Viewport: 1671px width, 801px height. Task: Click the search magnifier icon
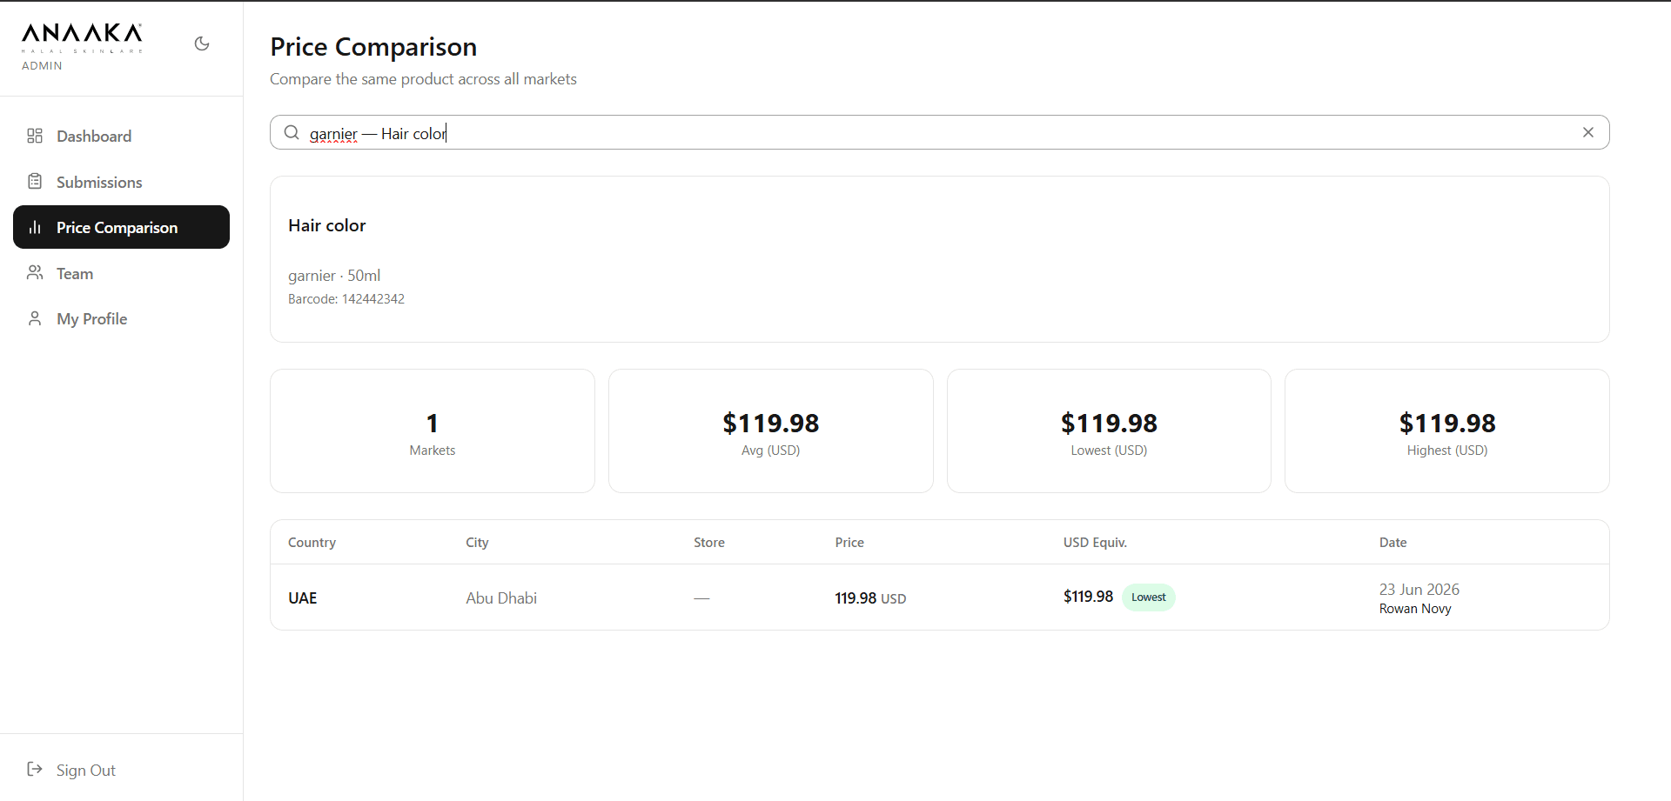[292, 132]
